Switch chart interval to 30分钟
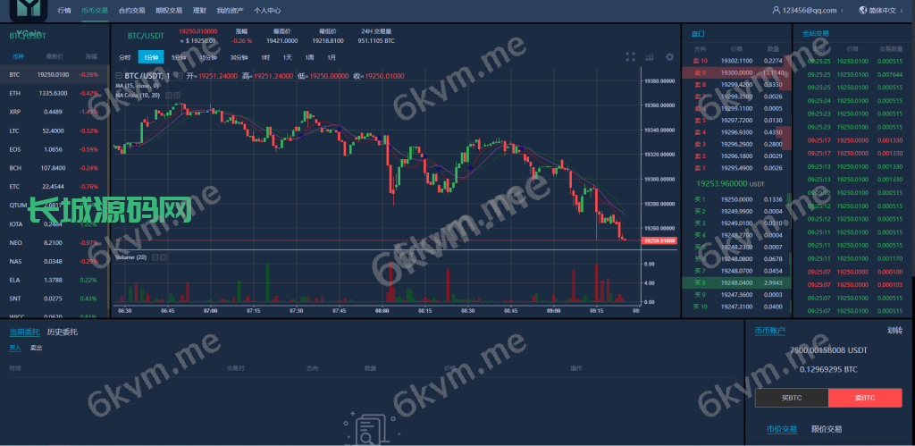Screen dimensions: 915x446 [x=238, y=57]
